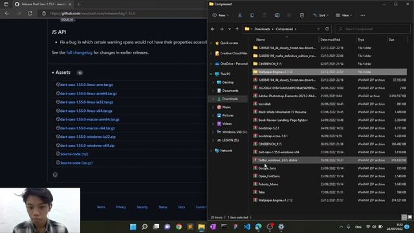Refresh the Compressed folder view
The height and width of the screenshot is (233, 414).
(327, 28)
